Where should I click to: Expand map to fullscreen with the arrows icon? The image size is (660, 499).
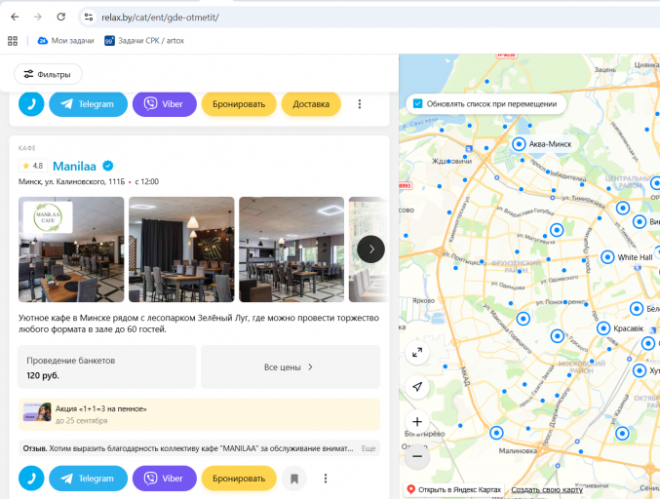[x=417, y=352]
